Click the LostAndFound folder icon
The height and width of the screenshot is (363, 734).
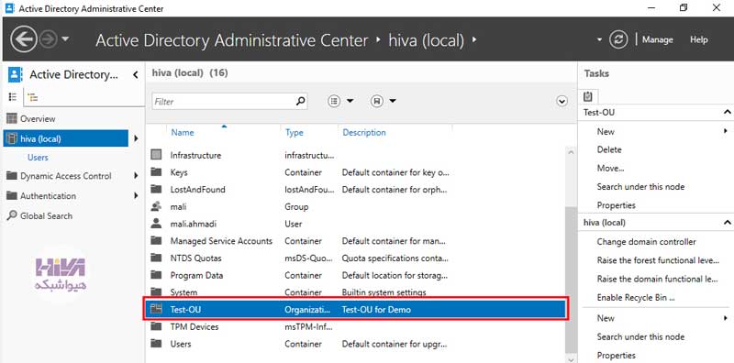156,189
